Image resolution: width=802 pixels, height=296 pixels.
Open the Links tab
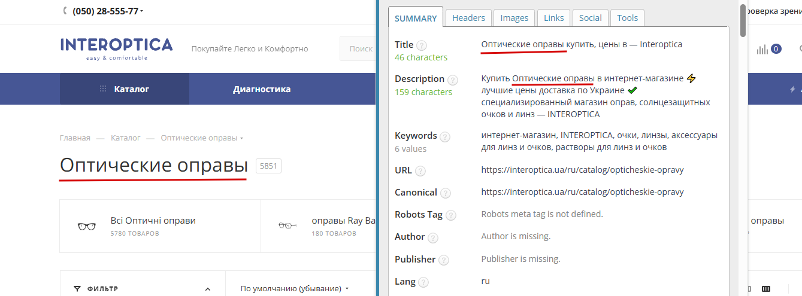tap(553, 17)
